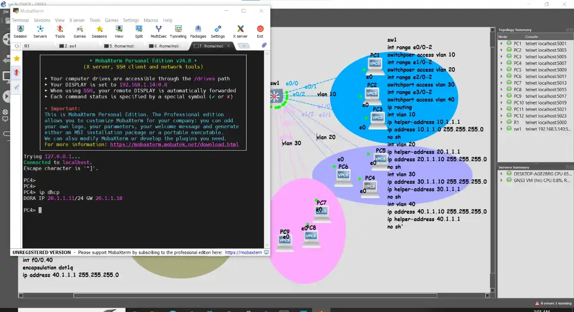This screenshot has width=574, height=312.
Task: Open the Settings gears toolbar icon
Action: click(x=217, y=31)
